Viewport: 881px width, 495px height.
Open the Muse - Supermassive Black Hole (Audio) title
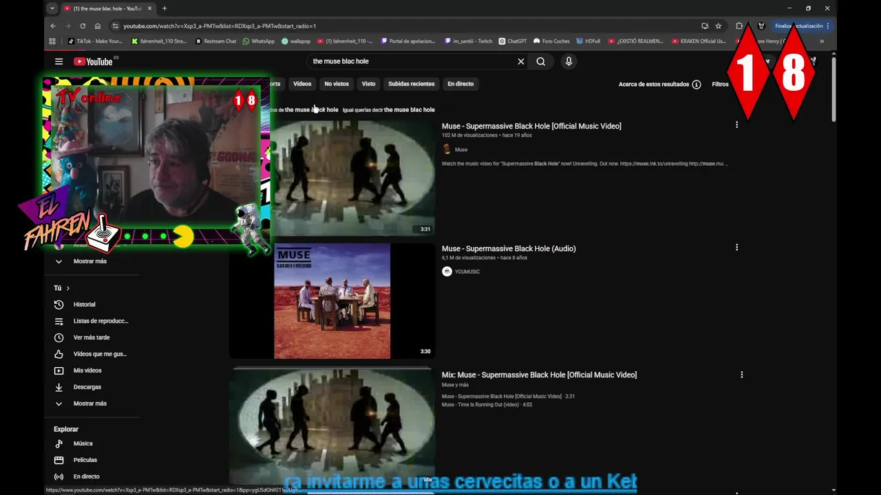(x=509, y=248)
